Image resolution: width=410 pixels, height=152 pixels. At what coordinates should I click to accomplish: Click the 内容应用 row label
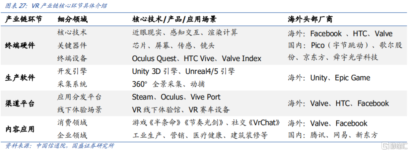point(20,129)
